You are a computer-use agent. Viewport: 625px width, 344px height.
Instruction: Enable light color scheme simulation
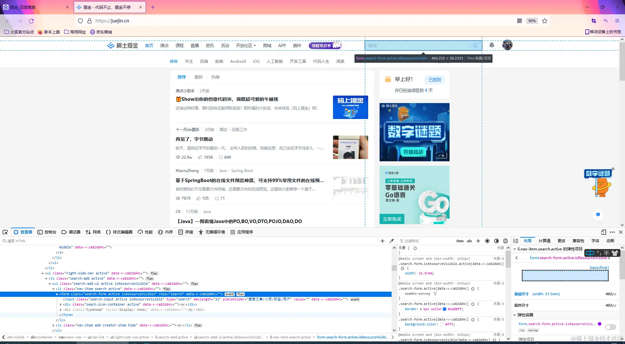click(x=487, y=241)
